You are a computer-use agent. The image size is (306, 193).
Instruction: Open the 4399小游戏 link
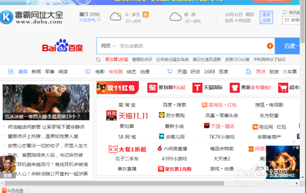coord(174,159)
